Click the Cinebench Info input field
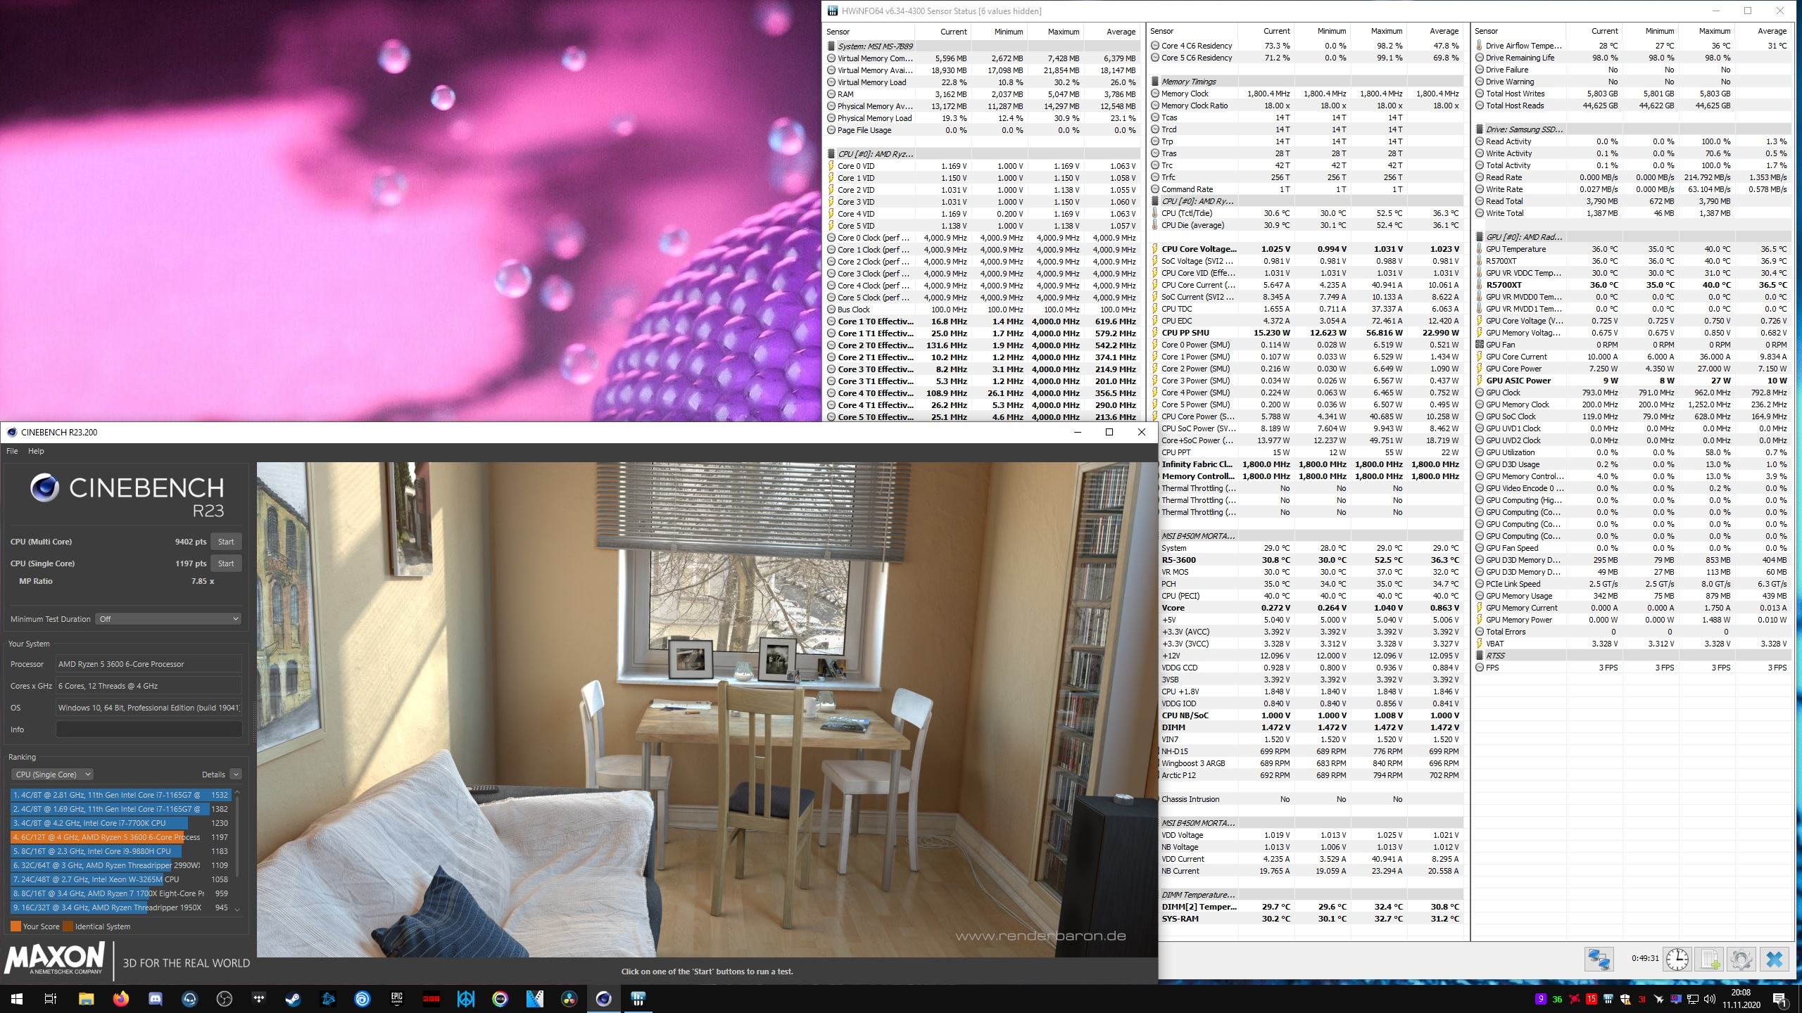Image resolution: width=1802 pixels, height=1013 pixels. pyautogui.click(x=149, y=730)
